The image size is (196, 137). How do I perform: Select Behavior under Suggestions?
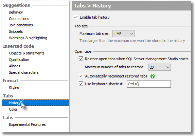16,12
